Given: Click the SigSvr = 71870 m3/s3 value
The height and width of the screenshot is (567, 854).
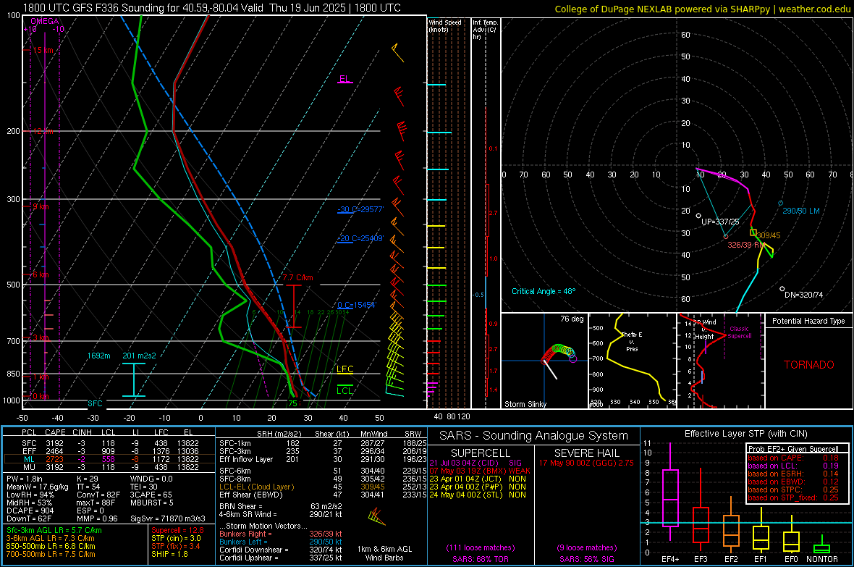Looking at the screenshot, I should tap(168, 518).
